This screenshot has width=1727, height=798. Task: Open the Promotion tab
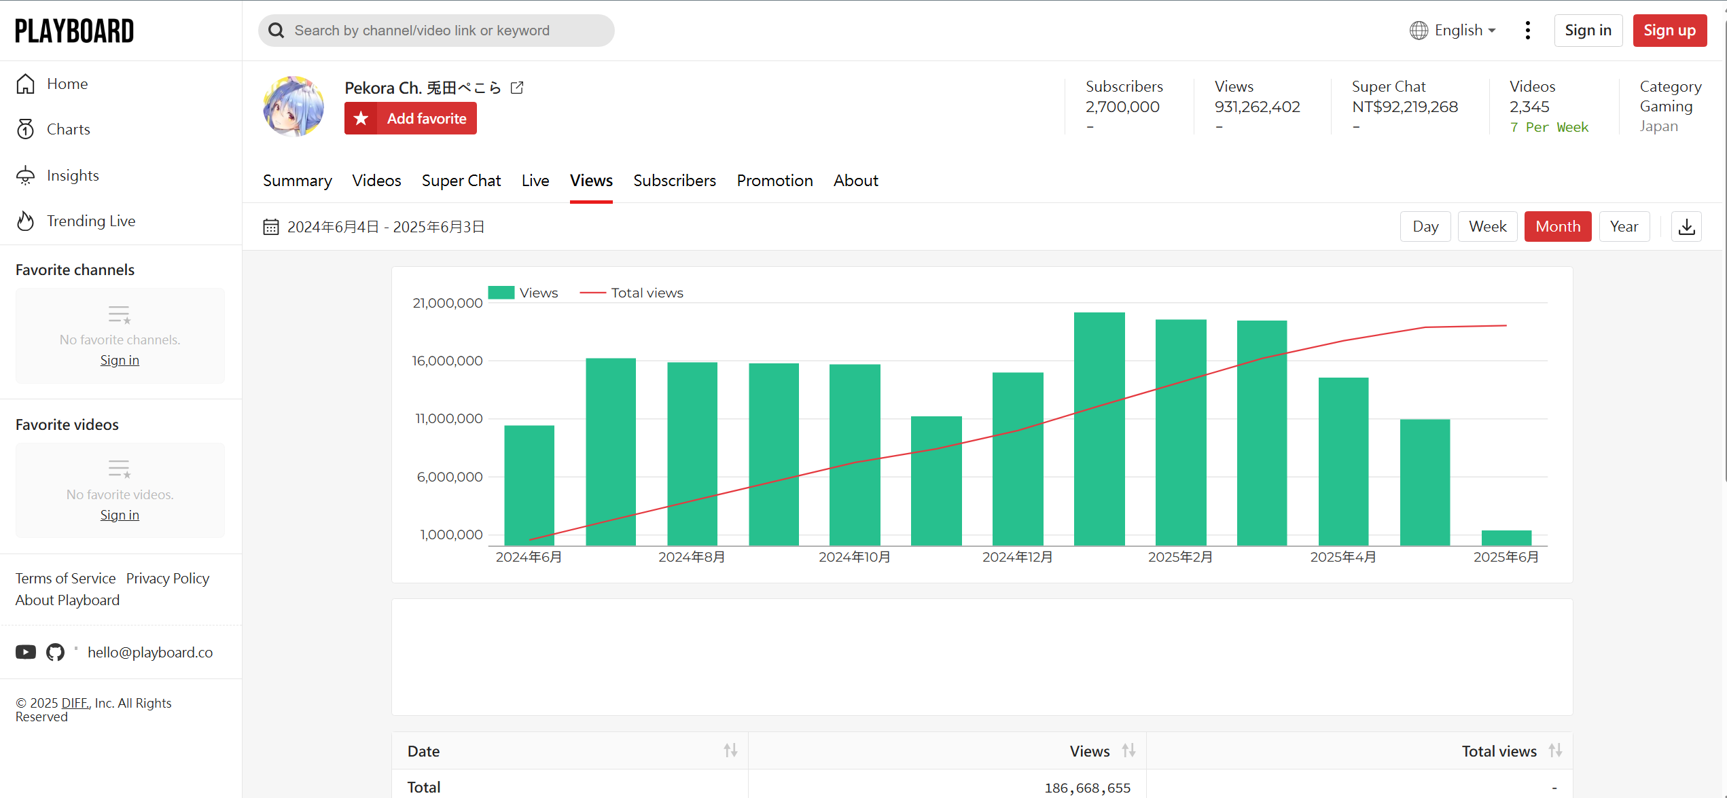pos(775,181)
